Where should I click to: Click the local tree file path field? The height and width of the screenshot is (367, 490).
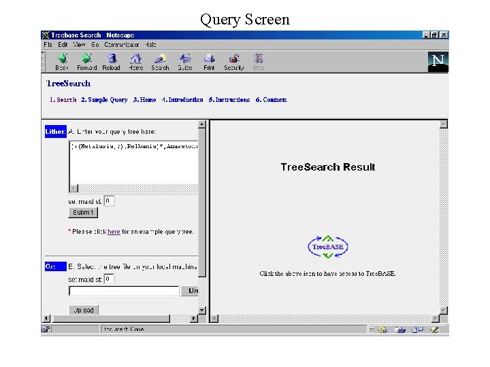click(x=124, y=291)
